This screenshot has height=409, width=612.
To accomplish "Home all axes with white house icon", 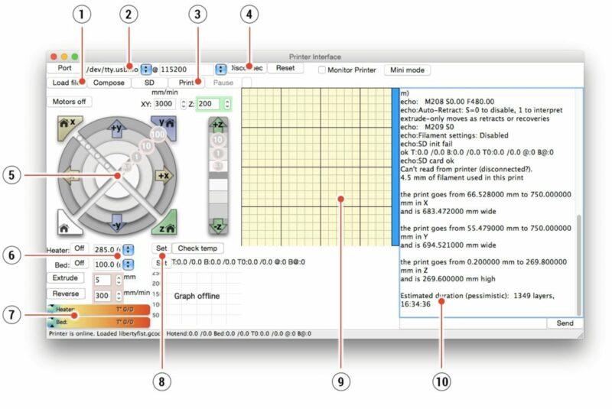I will point(65,225).
